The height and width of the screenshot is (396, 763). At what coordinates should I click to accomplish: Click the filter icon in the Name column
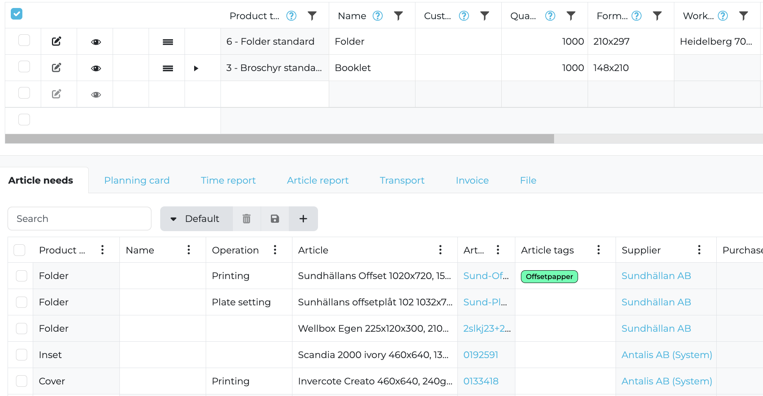[x=398, y=16]
